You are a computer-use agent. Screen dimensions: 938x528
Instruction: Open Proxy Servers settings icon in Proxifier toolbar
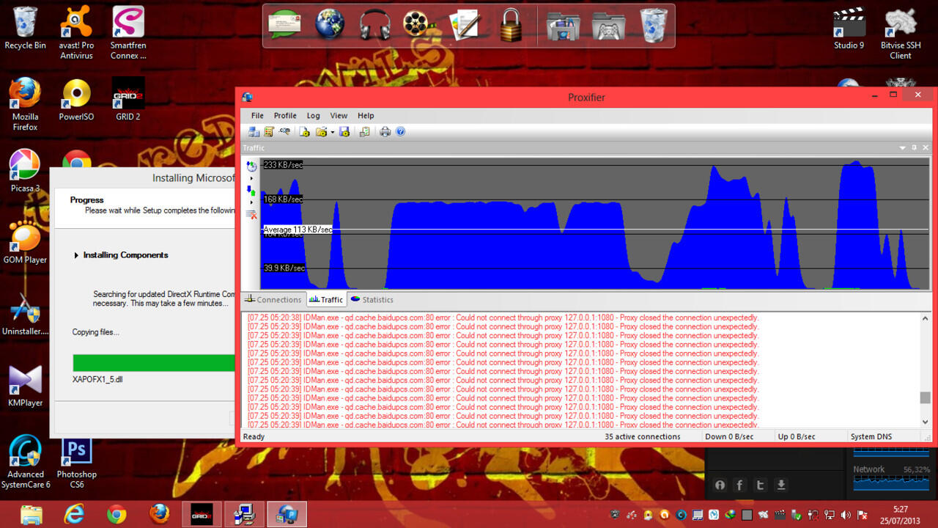pyautogui.click(x=254, y=132)
